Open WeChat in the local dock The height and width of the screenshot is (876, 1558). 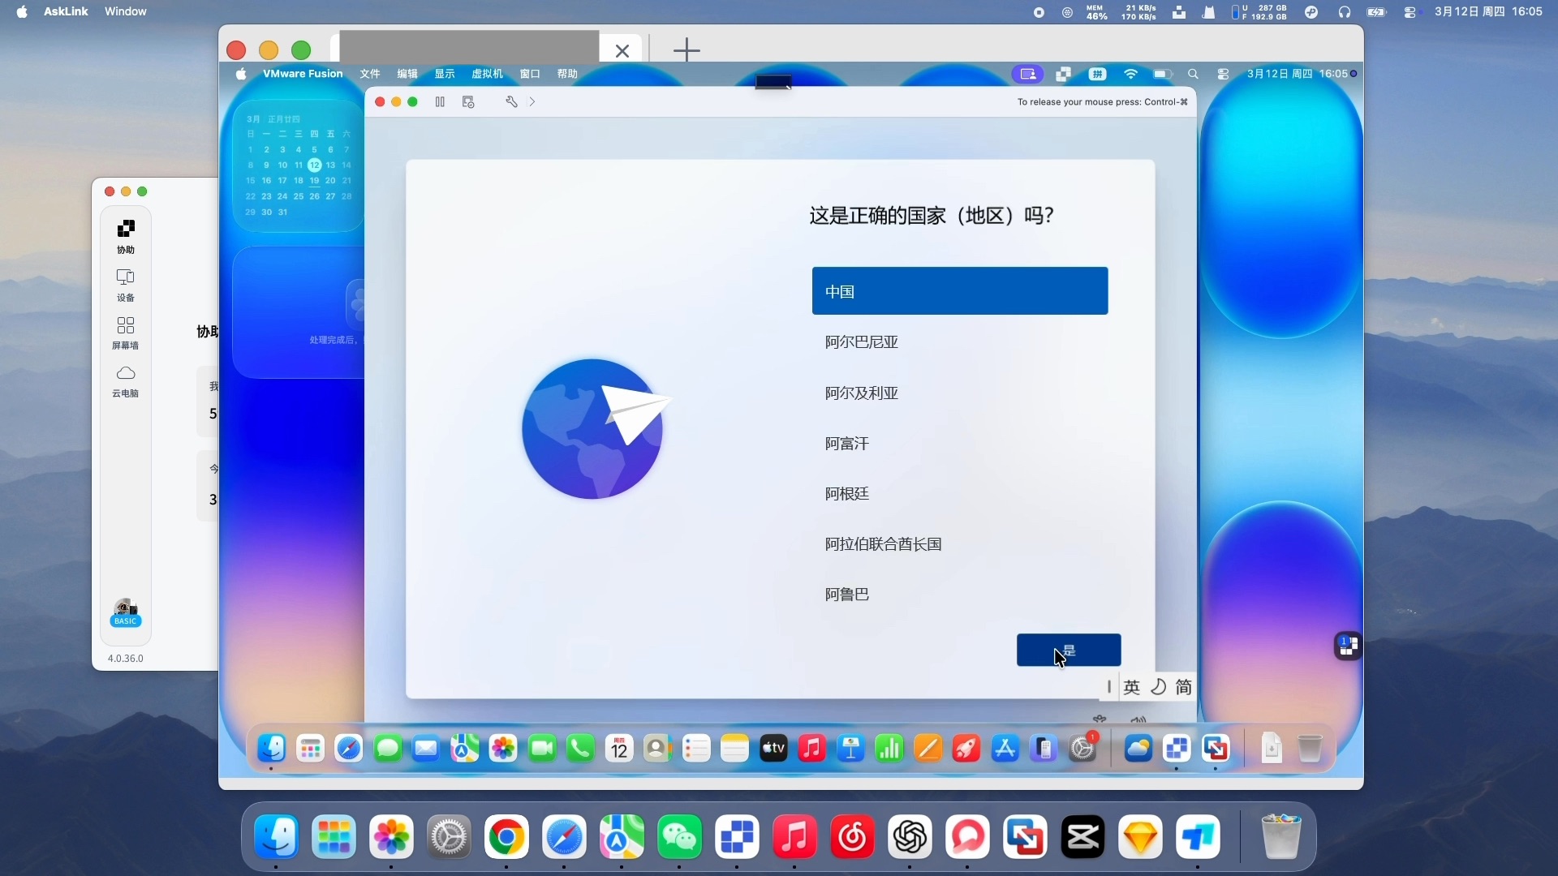[x=679, y=837]
